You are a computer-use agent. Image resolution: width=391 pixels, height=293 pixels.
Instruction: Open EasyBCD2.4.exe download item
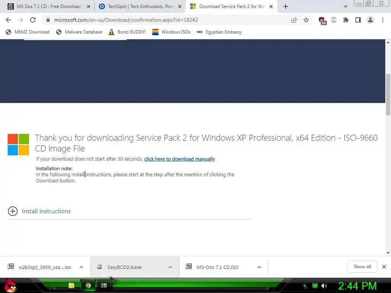point(125,267)
